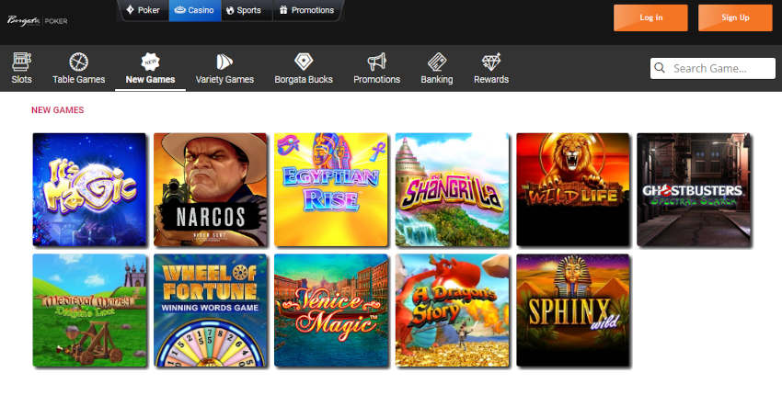Open the Sports tab

pos(244,10)
